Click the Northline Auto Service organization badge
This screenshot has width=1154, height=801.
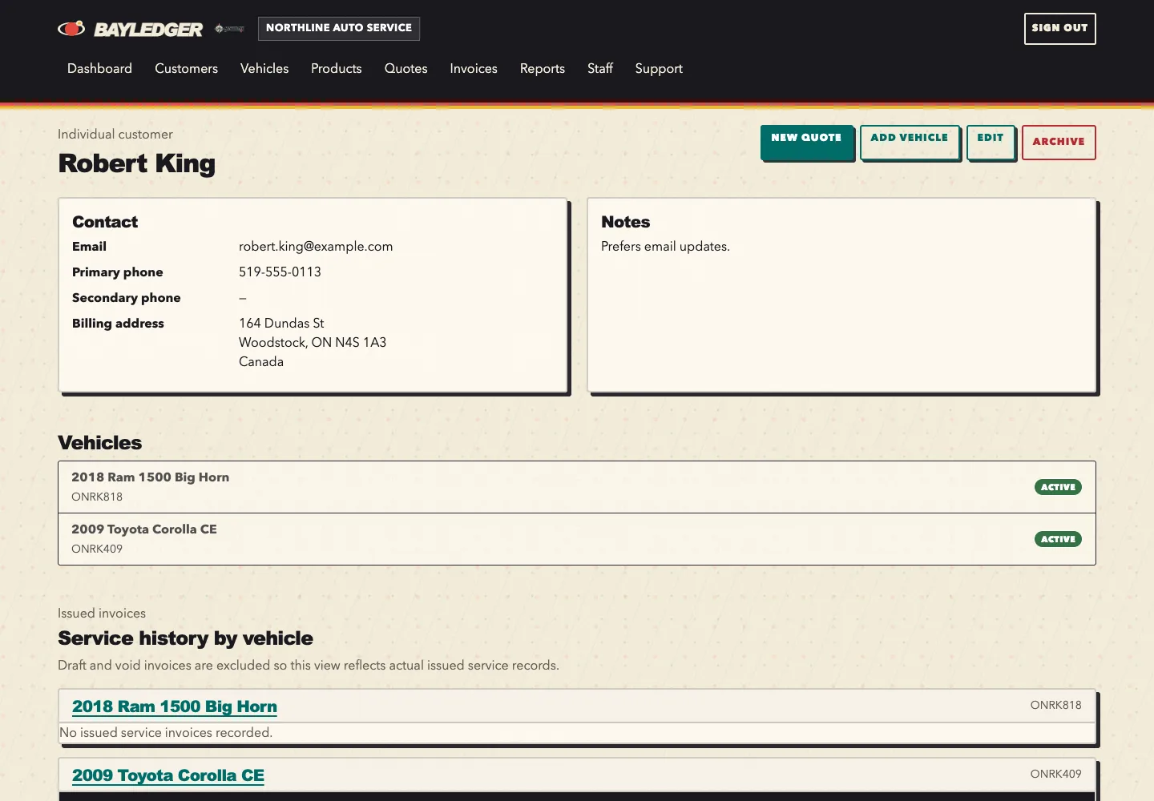point(339,28)
